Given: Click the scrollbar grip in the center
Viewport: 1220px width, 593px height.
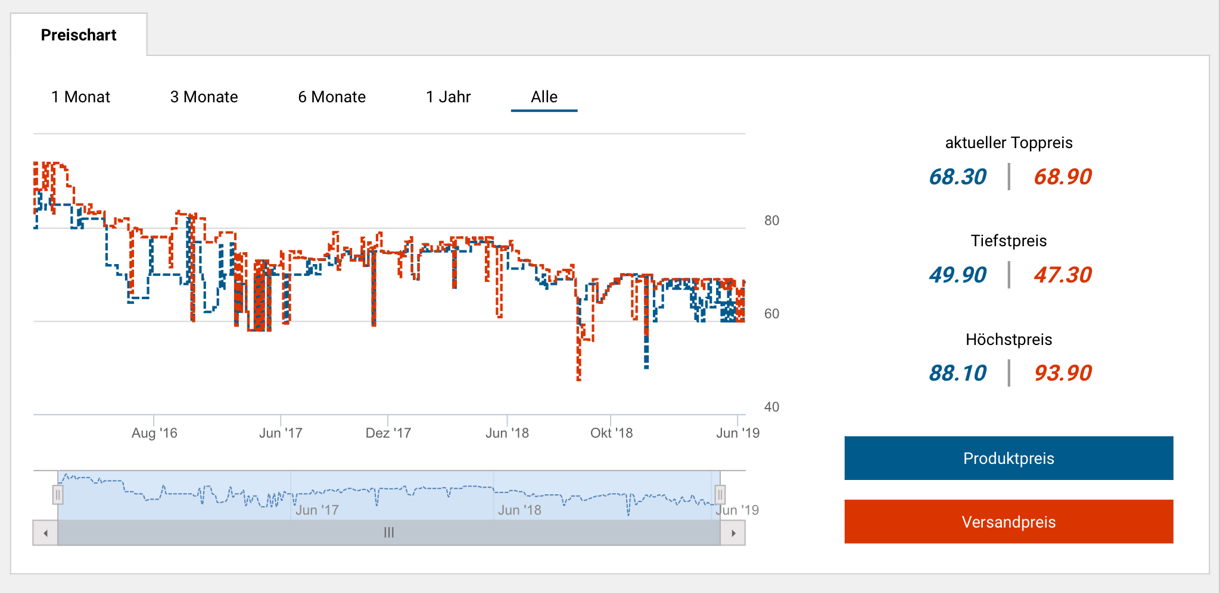Looking at the screenshot, I should (x=389, y=533).
